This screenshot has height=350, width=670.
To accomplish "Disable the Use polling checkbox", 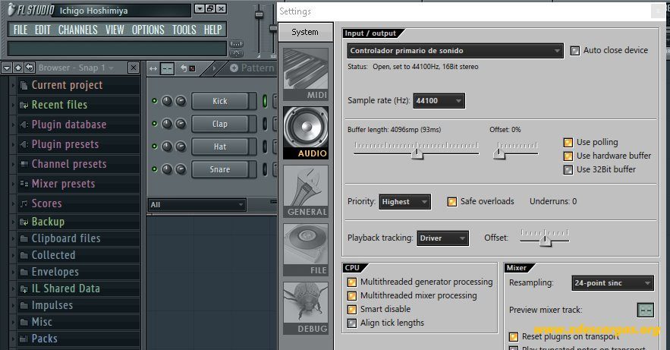I will (568, 142).
